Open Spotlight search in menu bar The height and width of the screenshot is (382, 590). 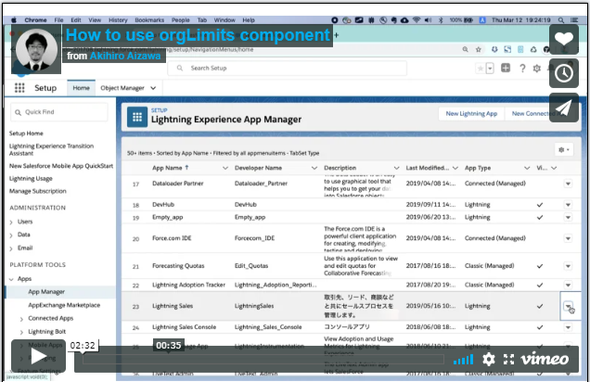(x=560, y=19)
